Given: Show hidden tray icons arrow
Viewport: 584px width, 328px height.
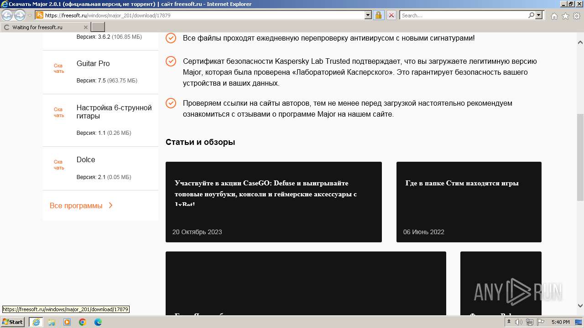Looking at the screenshot, I should [x=509, y=322].
